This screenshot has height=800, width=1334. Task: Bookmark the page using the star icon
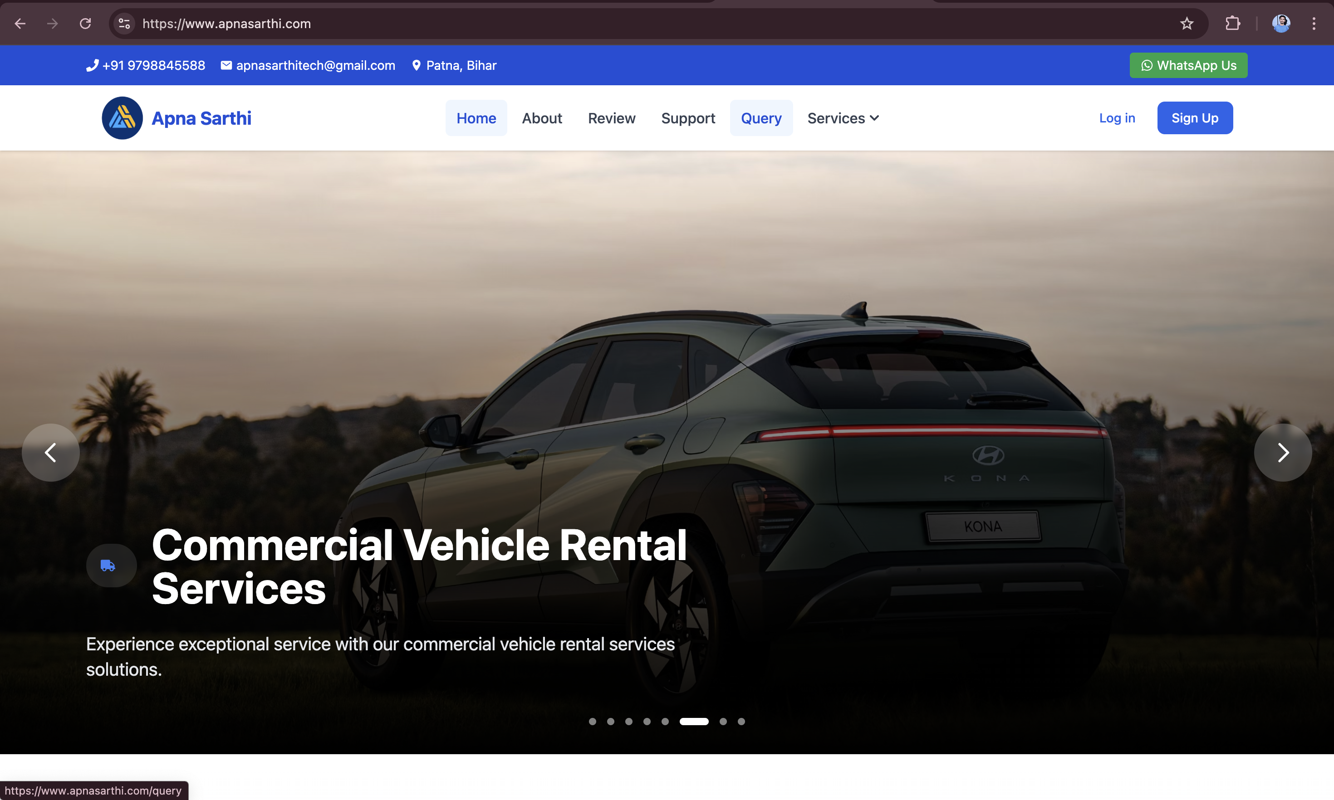pos(1187,23)
